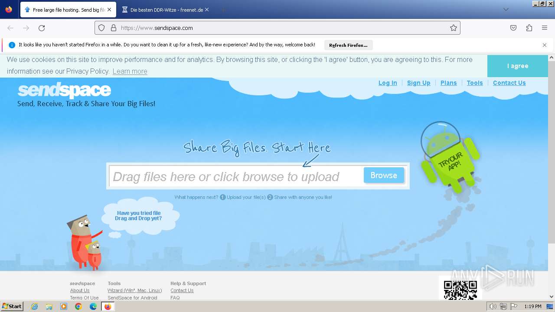Reload the page with the refresh icon

coord(42,28)
